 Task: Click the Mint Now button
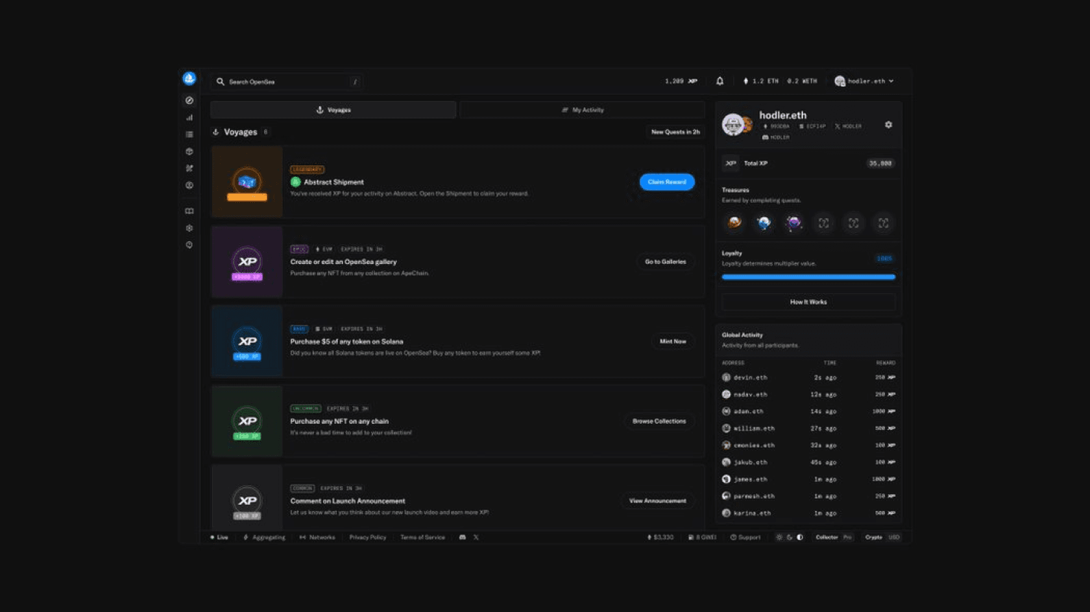[x=672, y=341]
